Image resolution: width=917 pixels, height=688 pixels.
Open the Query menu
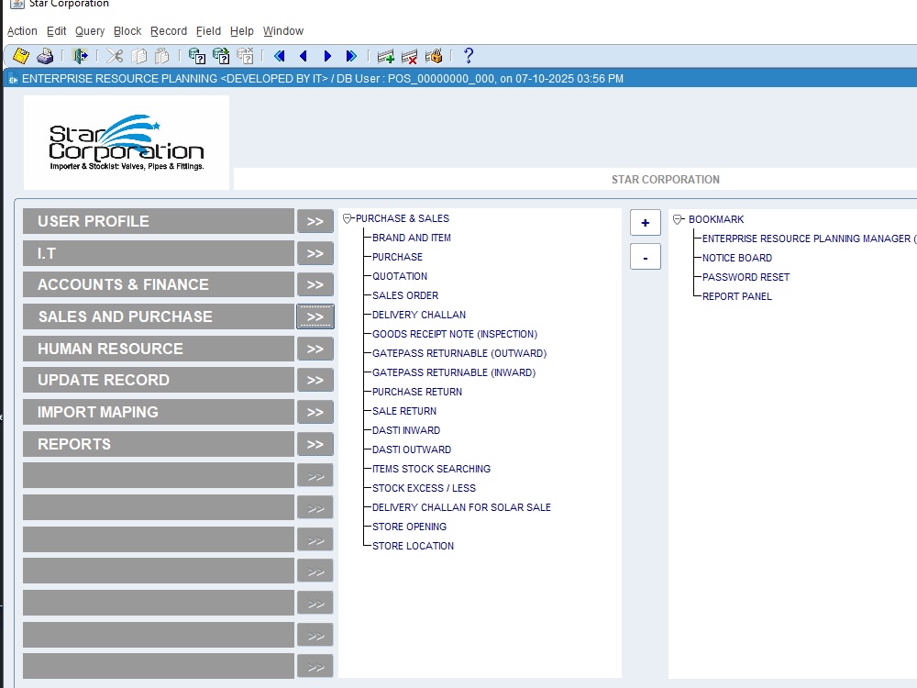coord(89,30)
